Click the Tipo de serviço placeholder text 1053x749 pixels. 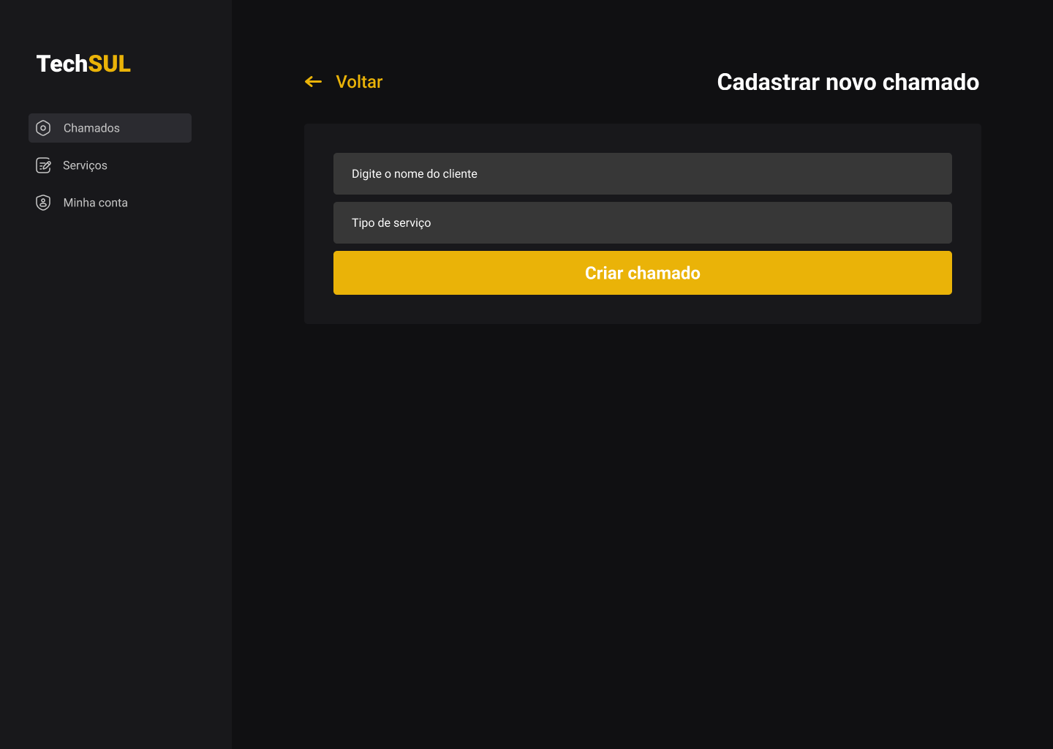pyautogui.click(x=391, y=222)
